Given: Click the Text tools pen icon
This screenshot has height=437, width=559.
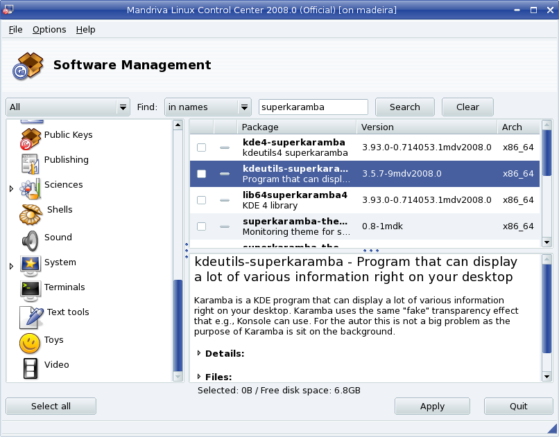Looking at the screenshot, I should pos(31,317).
